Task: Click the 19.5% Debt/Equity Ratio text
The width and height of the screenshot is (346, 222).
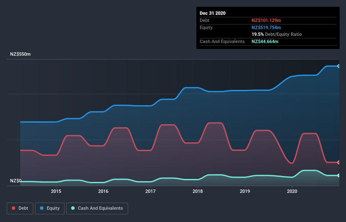Action: (x=277, y=35)
